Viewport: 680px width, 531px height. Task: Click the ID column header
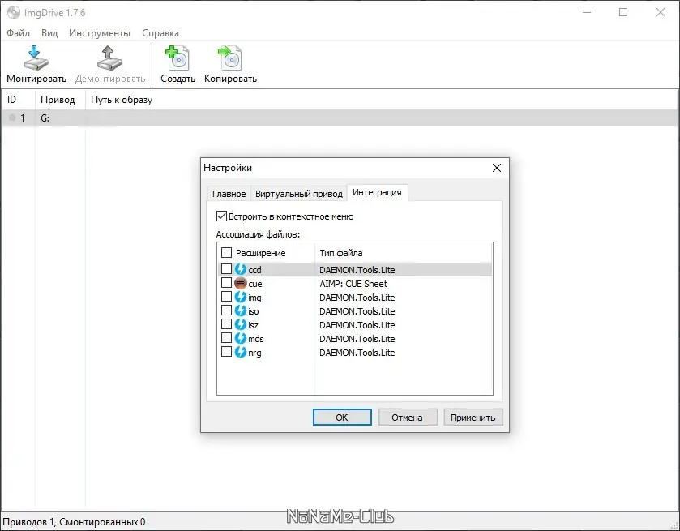(11, 100)
